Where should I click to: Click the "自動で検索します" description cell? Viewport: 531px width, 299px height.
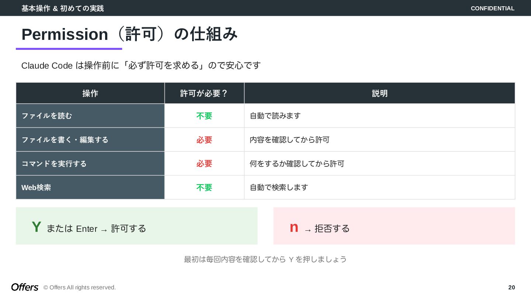pos(279,188)
